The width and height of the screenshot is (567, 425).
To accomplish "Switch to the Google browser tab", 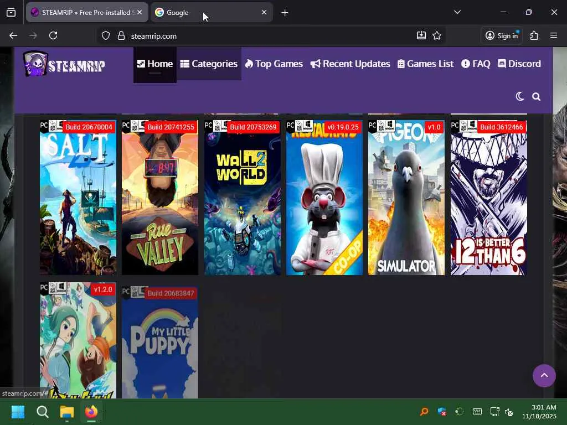I will point(212,12).
